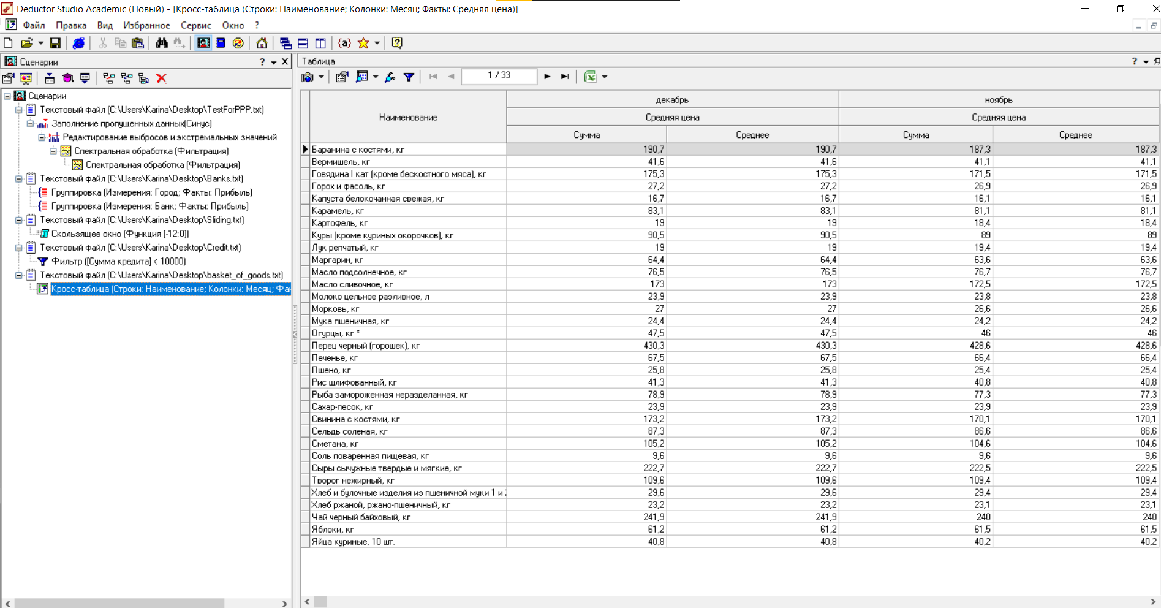Image resolution: width=1161 pixels, height=608 pixels.
Task: Click the graduation cap import wizard icon
Action: point(67,78)
